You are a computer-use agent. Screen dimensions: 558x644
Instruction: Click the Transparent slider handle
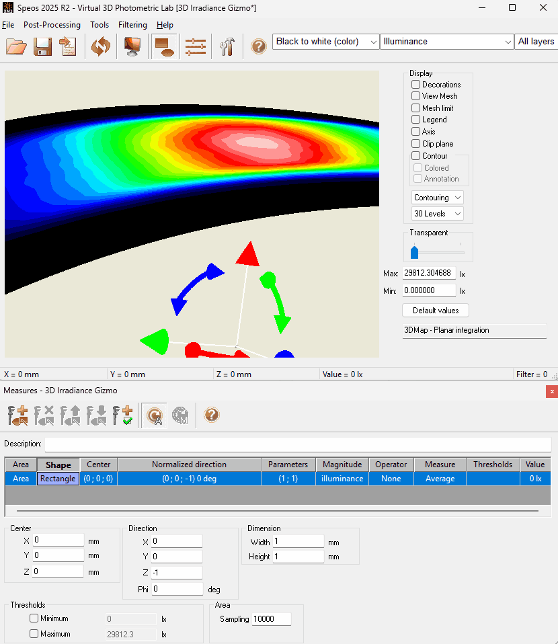pyautogui.click(x=415, y=252)
